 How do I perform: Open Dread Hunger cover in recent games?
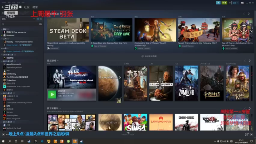161,83
